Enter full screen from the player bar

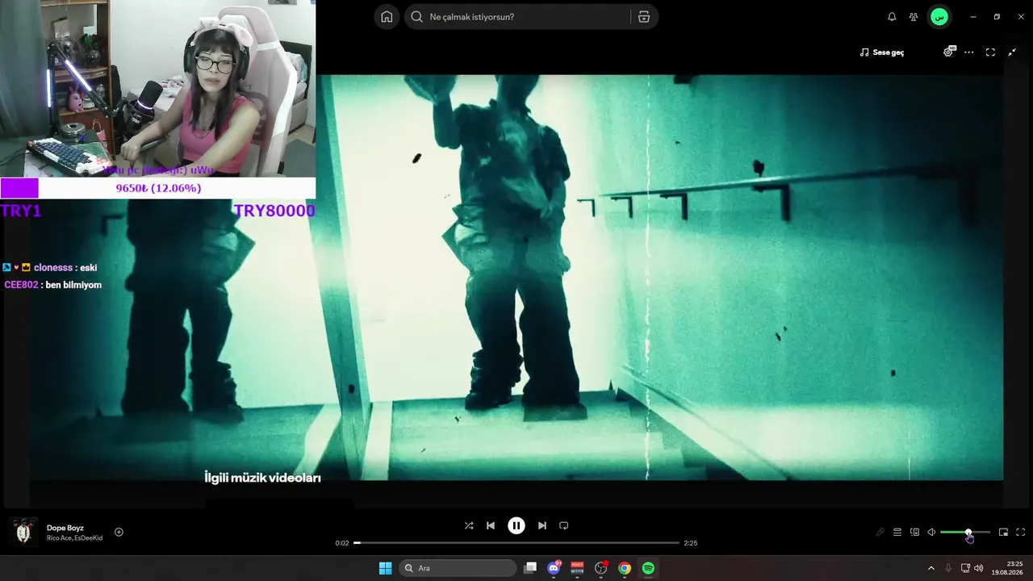(x=1020, y=533)
